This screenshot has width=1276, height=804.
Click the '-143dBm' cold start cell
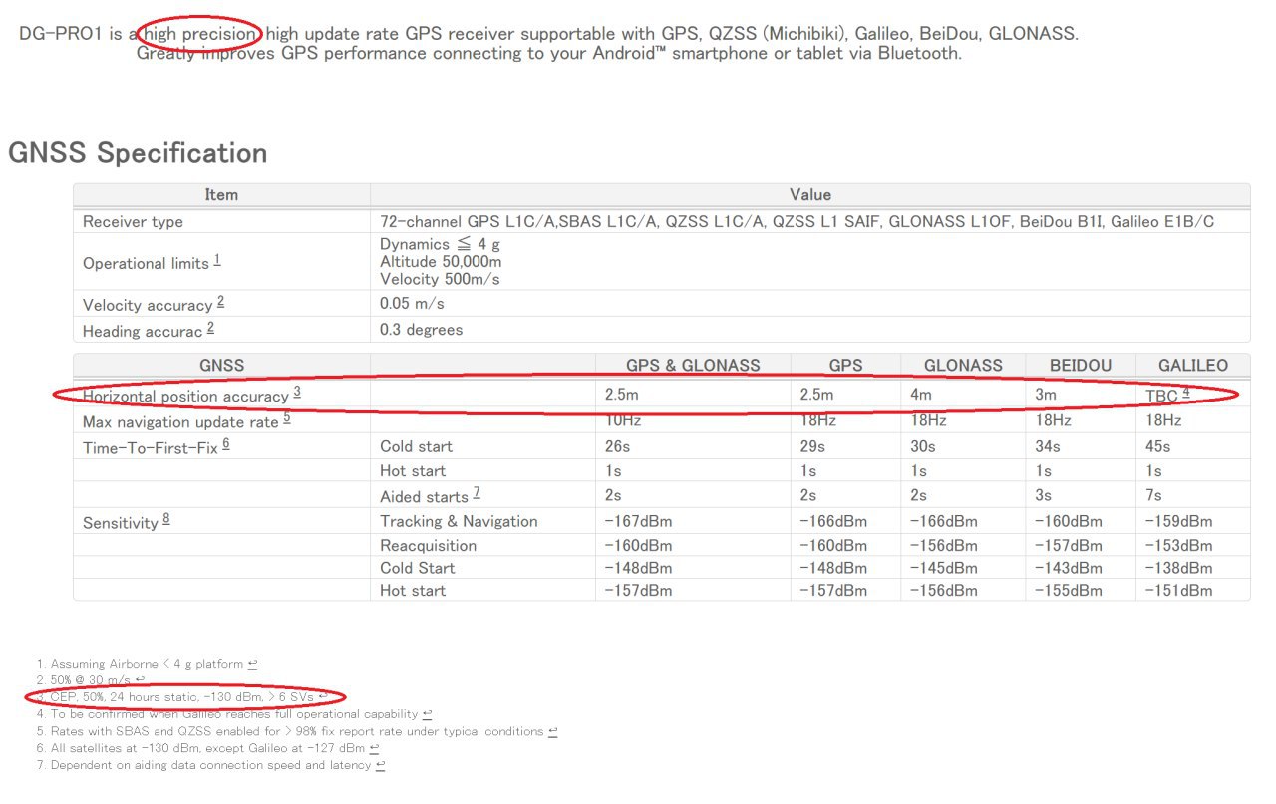click(x=1068, y=568)
